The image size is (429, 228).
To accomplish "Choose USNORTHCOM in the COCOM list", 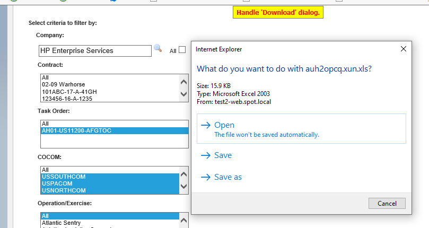I will (64, 190).
